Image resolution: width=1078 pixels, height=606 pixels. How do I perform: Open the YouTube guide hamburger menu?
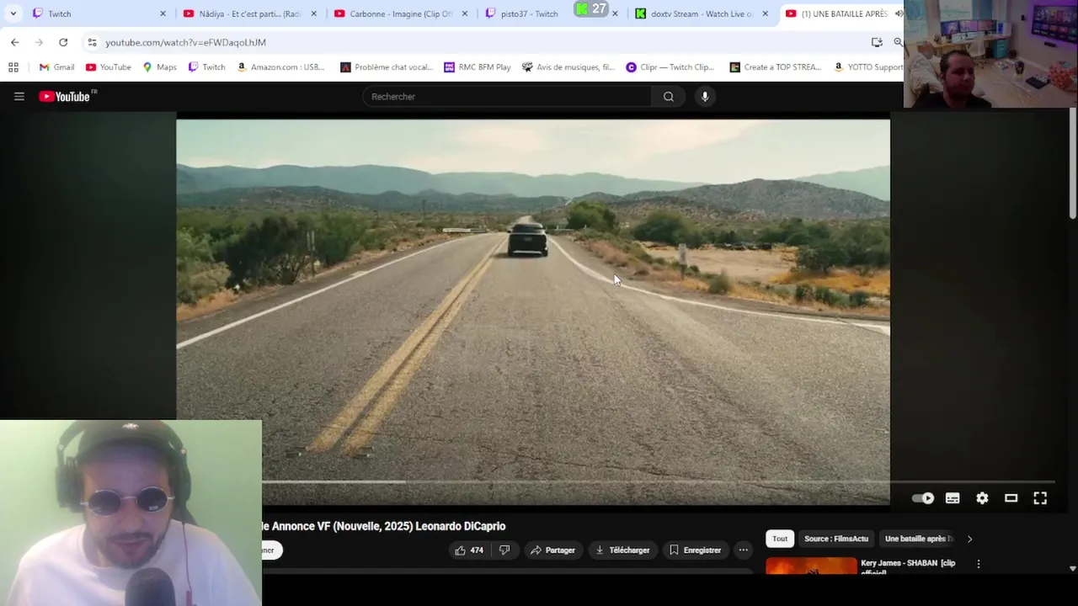click(19, 97)
